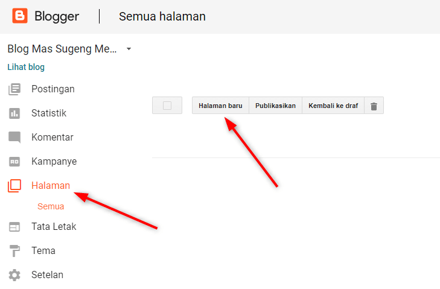Click the orange Blogger logo icon
The image size is (440, 289).
[x=20, y=16]
